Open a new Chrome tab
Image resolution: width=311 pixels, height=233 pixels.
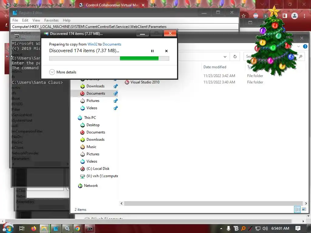155,5
